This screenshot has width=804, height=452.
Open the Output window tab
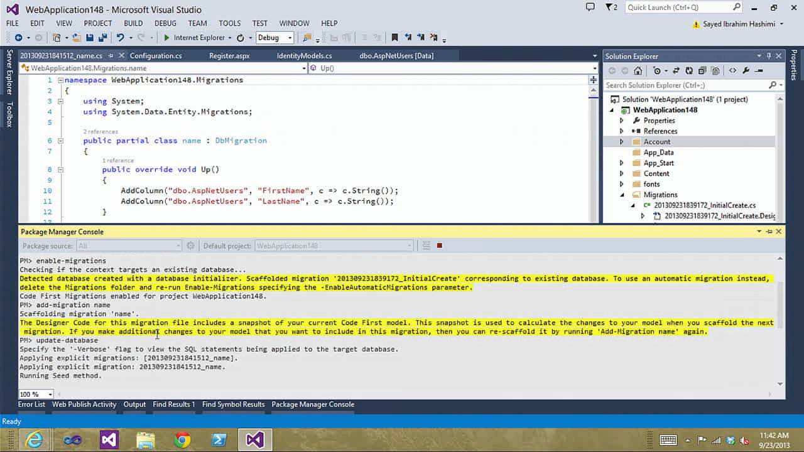pyautogui.click(x=134, y=404)
